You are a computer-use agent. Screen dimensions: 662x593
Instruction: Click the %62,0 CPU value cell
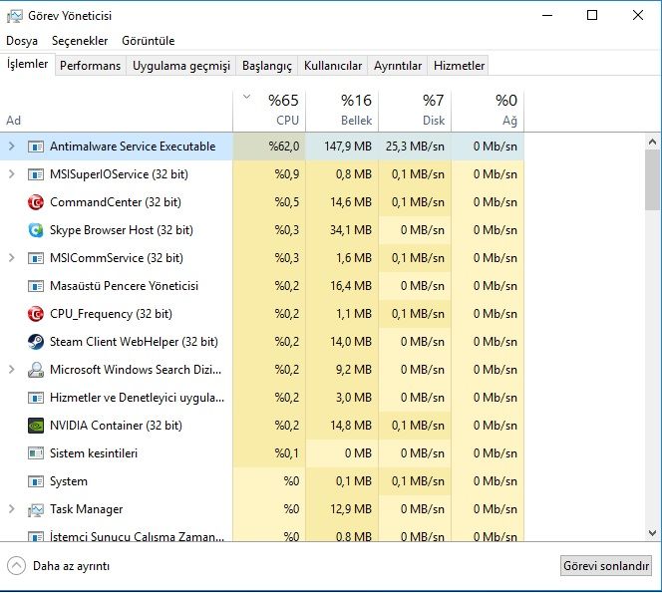[269, 147]
